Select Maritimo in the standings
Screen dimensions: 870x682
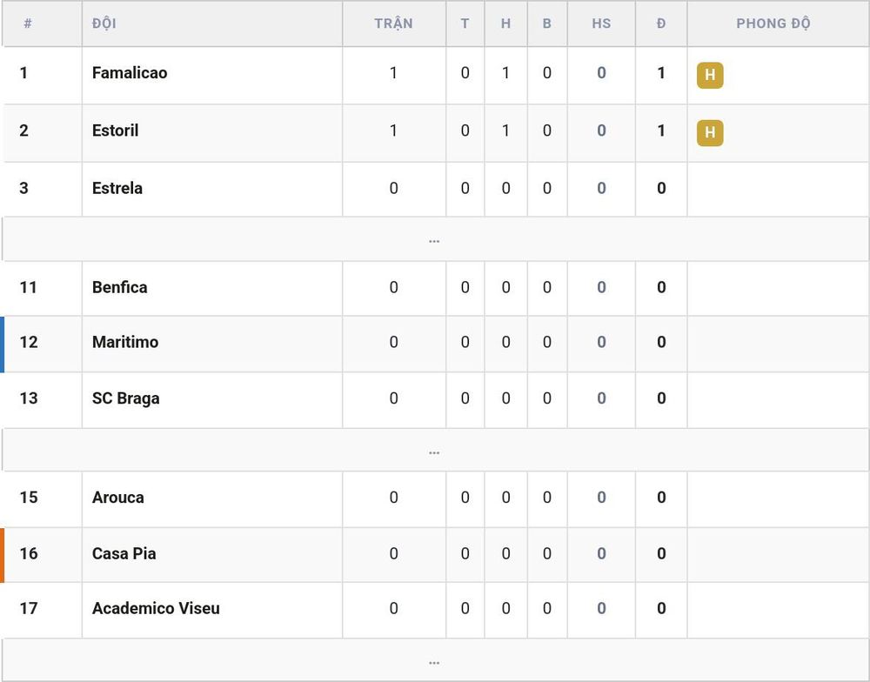point(124,342)
